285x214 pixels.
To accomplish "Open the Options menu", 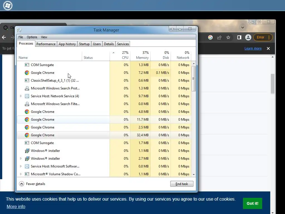I will (32, 37).
